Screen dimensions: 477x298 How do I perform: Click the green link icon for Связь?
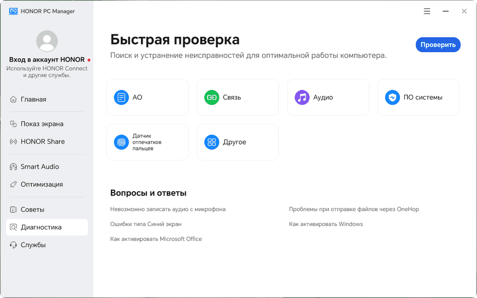pos(212,97)
